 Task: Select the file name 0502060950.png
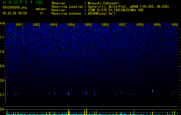click(15, 7)
